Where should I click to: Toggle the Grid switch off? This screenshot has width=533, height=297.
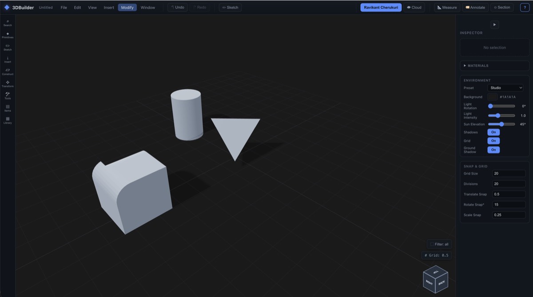[493, 141]
